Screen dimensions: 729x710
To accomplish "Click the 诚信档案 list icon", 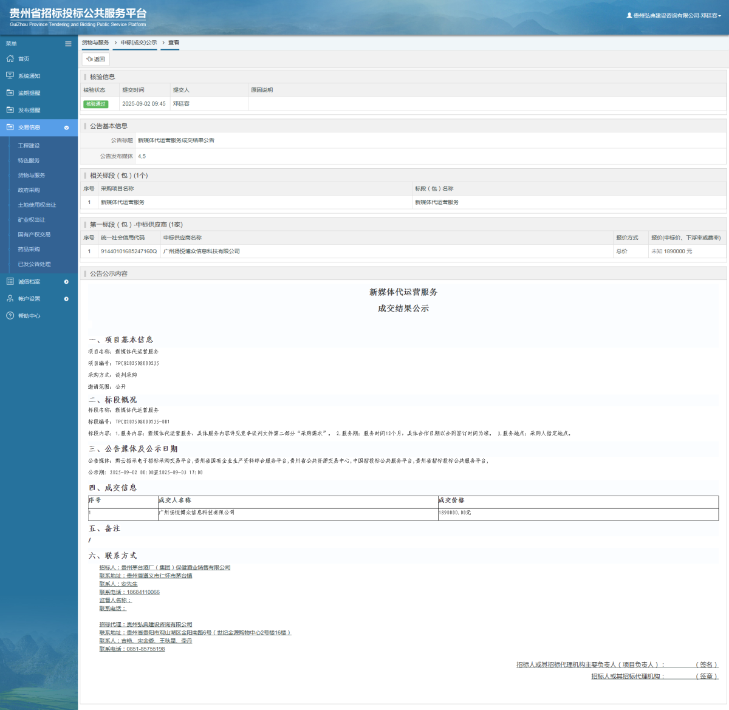I will pos(10,281).
